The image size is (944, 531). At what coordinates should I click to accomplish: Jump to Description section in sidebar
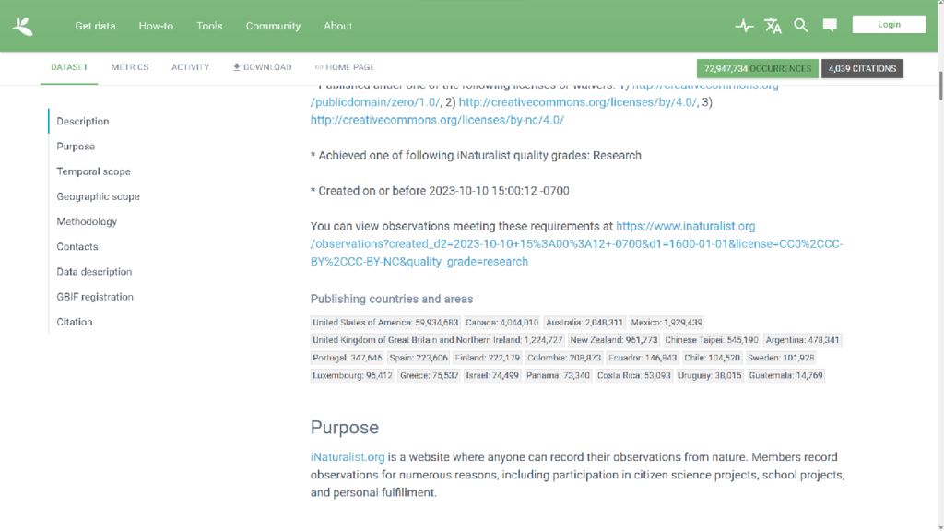pyautogui.click(x=82, y=121)
